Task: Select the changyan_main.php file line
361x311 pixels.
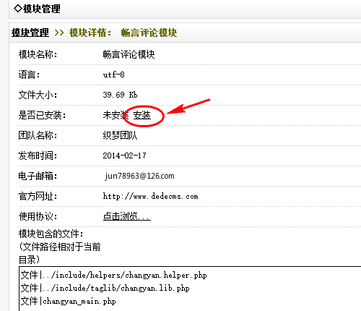Action: [68, 301]
